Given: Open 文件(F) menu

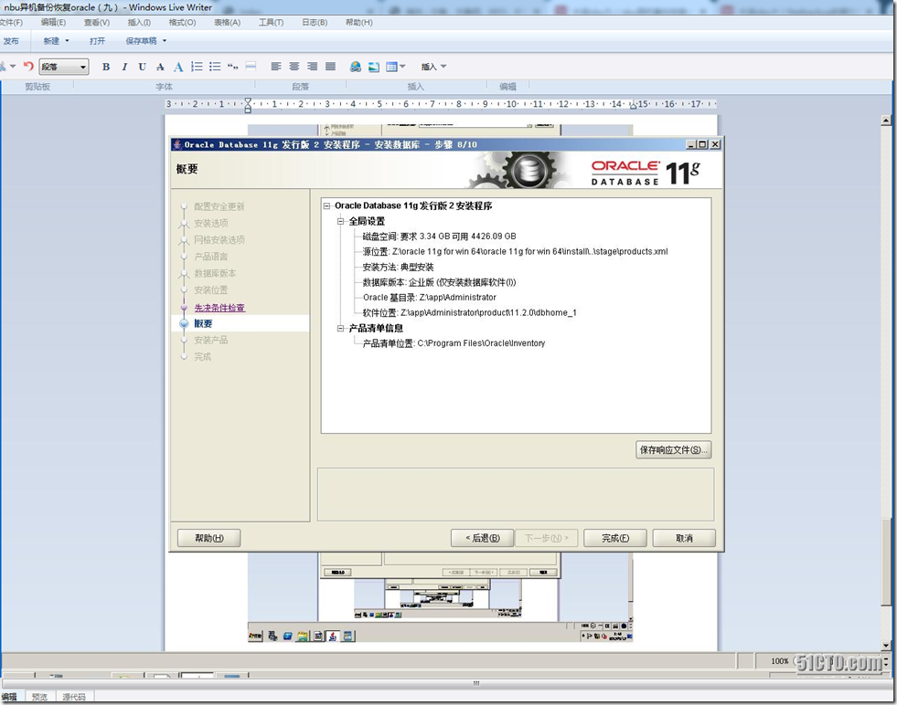Looking at the screenshot, I should pyautogui.click(x=11, y=22).
